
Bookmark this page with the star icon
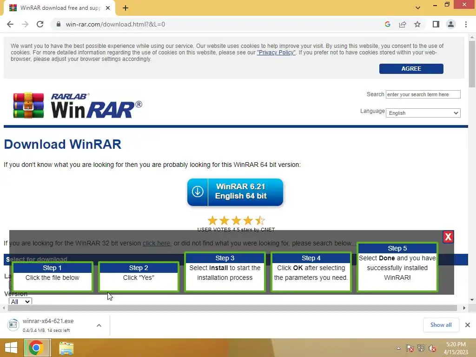click(417, 24)
